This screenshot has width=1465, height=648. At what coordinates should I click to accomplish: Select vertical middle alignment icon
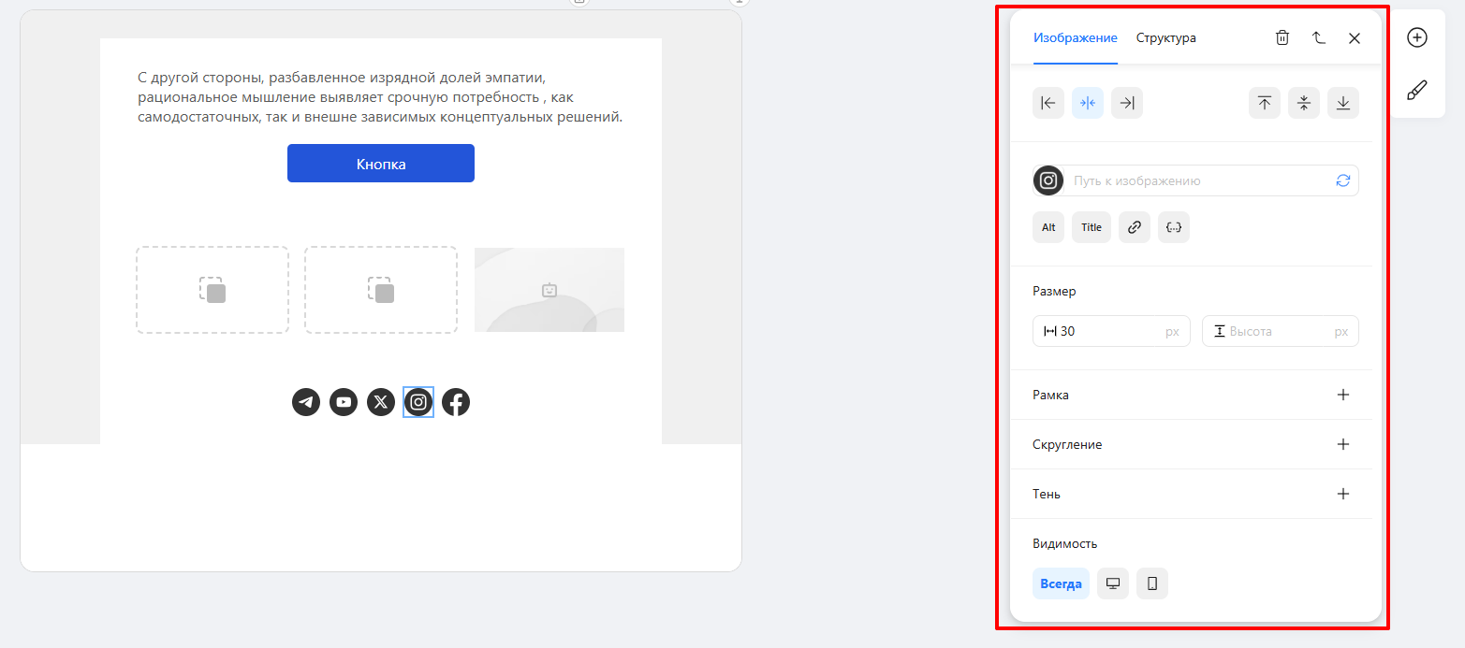click(x=1304, y=103)
